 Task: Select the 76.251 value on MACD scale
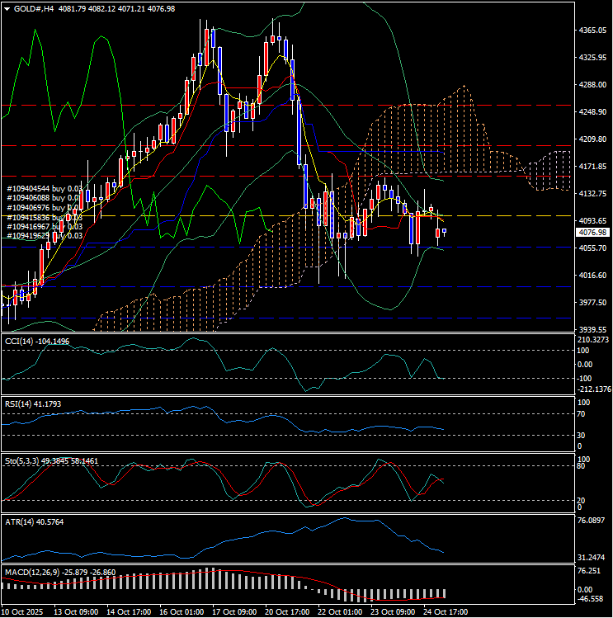click(x=592, y=571)
